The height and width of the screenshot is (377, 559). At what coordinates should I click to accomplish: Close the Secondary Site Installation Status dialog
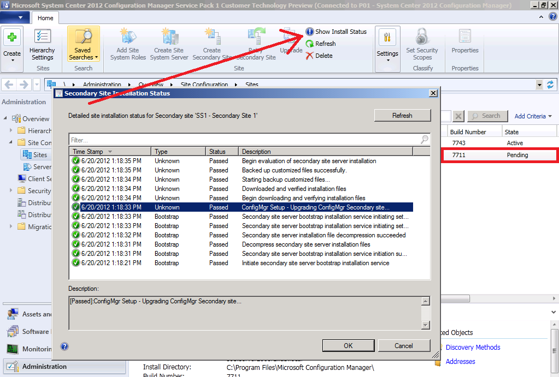(433, 93)
